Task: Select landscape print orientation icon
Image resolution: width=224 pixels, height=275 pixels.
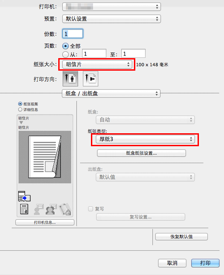Action: click(x=90, y=79)
